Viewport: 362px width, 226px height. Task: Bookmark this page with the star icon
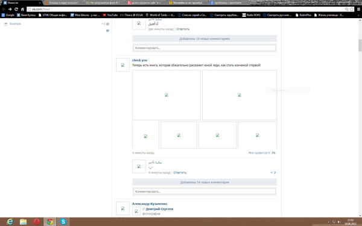click(352, 9)
